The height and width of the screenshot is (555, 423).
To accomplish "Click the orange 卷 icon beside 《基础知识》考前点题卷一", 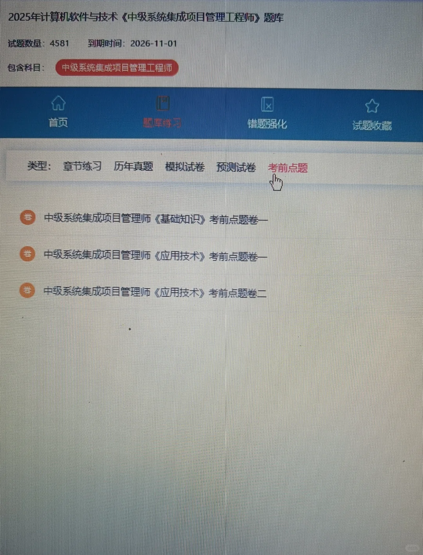I will click(27, 217).
